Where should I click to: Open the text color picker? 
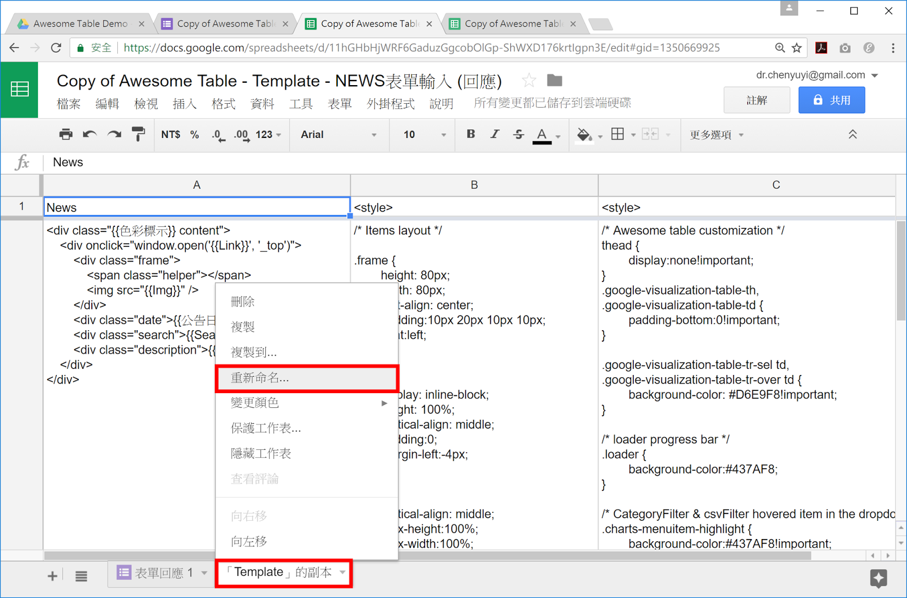point(542,135)
